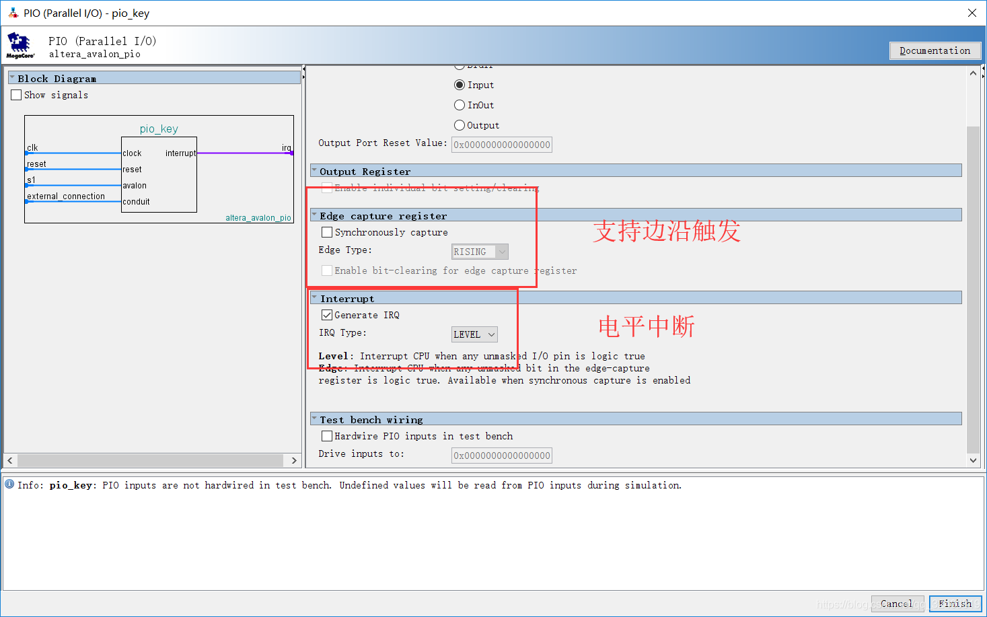This screenshot has height=617, width=987.
Task: Click the Output Port Reset Value field
Action: (502, 145)
